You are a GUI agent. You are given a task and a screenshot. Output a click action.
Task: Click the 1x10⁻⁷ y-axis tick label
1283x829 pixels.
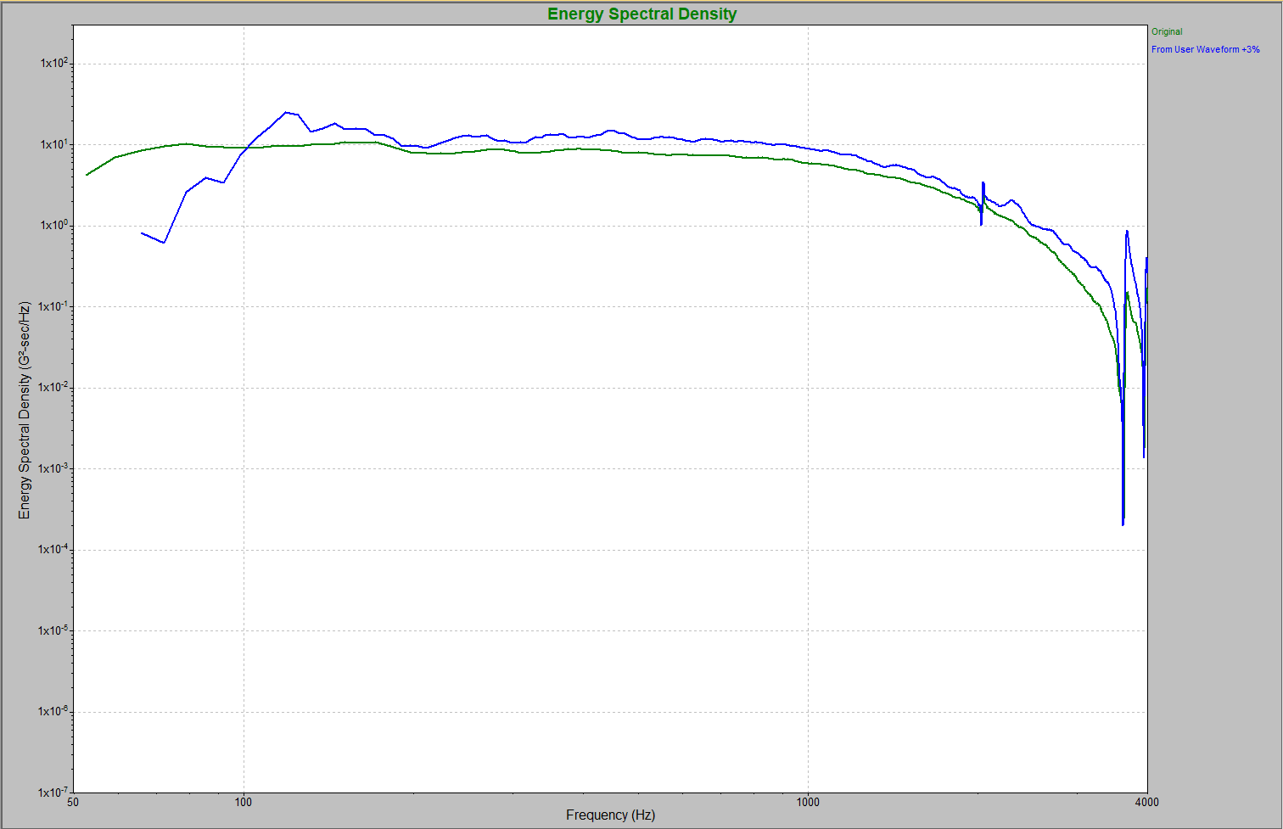pos(54,792)
